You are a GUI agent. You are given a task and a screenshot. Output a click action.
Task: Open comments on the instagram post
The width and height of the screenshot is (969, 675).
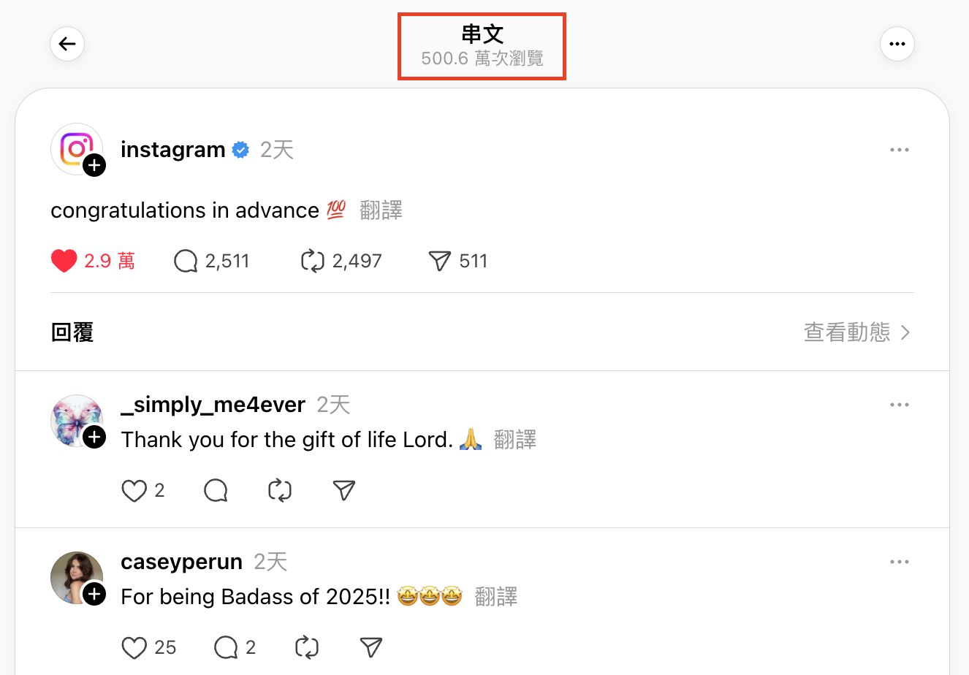pyautogui.click(x=186, y=261)
